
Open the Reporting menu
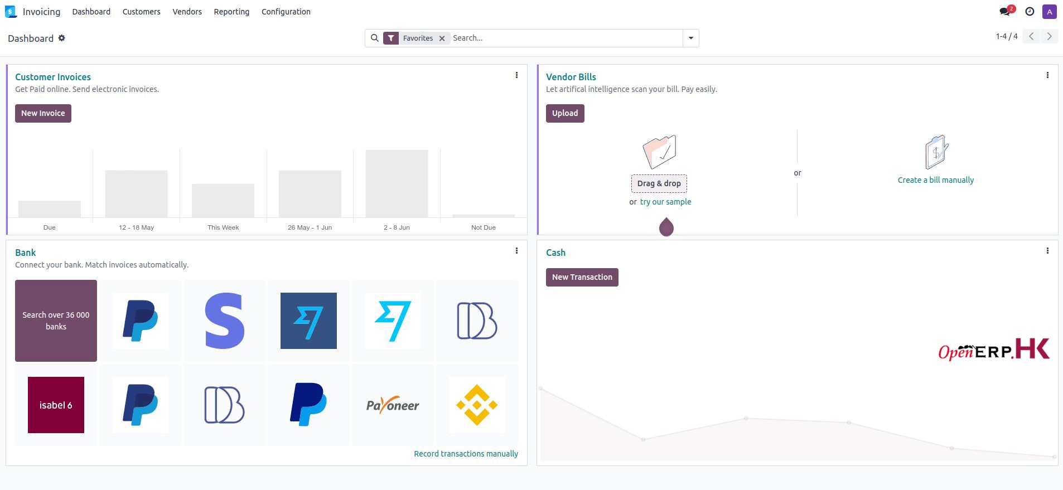tap(231, 12)
